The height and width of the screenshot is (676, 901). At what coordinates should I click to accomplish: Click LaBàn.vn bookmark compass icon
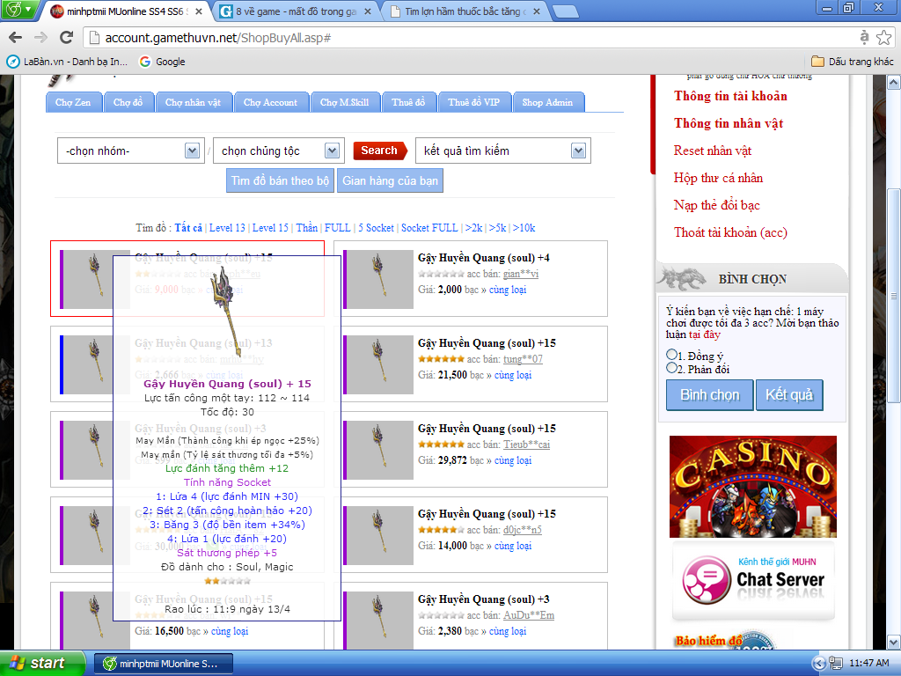click(x=12, y=62)
